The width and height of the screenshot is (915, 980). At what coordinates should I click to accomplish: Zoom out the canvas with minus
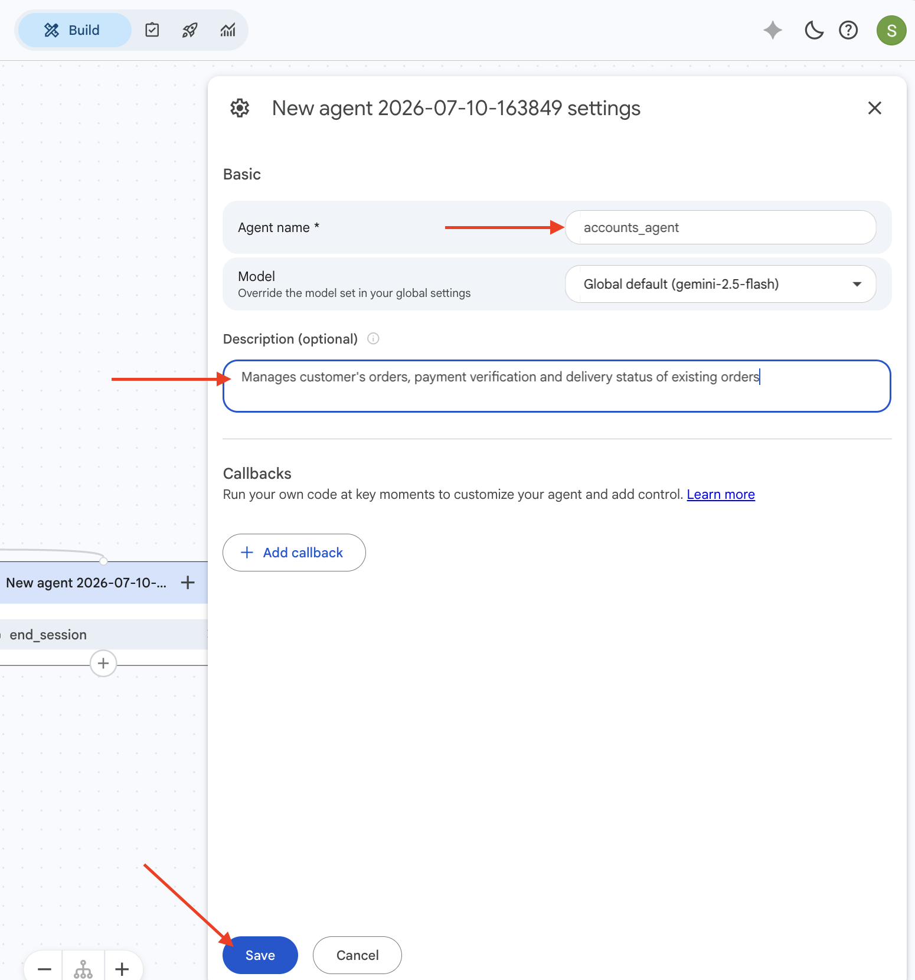click(x=45, y=968)
